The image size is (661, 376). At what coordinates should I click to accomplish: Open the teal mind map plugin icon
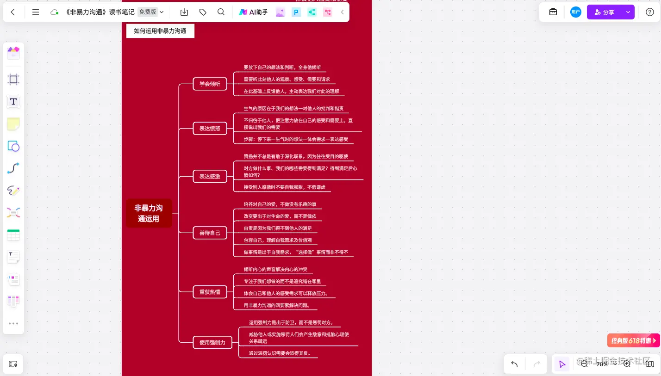[x=312, y=12]
